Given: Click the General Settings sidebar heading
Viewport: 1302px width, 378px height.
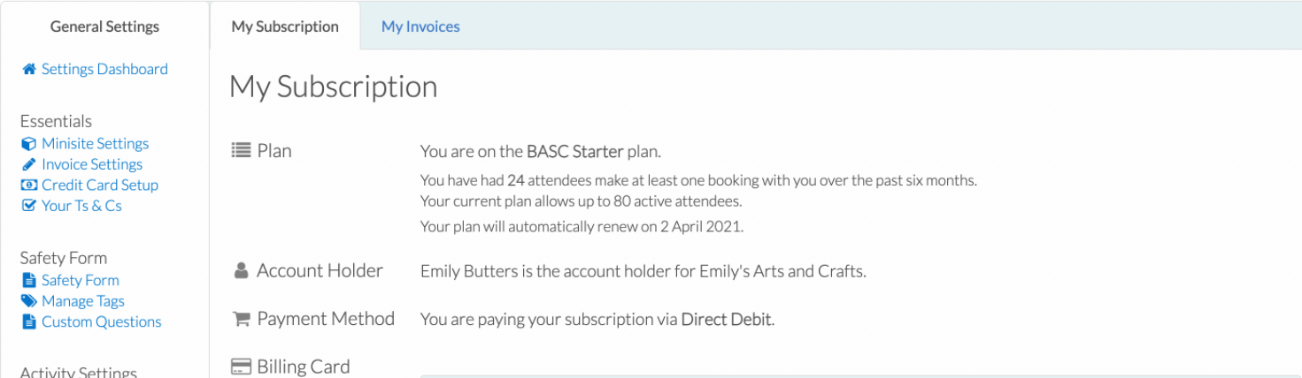Looking at the screenshot, I should [104, 26].
